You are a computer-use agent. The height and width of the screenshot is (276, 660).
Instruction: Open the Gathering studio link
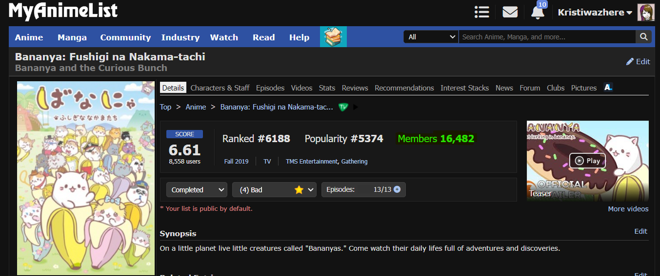(x=354, y=161)
